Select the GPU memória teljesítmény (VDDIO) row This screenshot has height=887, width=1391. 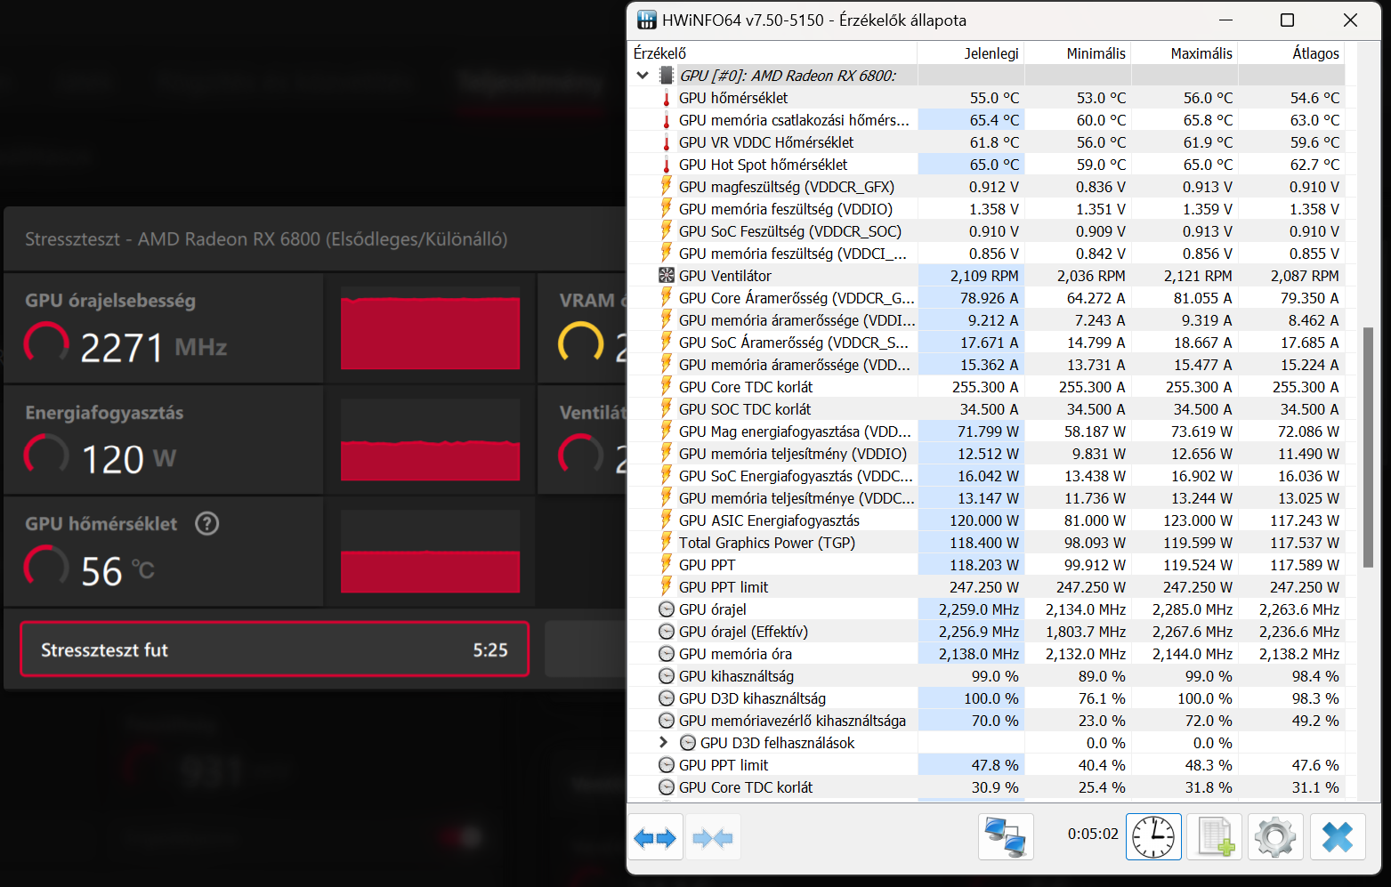tap(986, 454)
